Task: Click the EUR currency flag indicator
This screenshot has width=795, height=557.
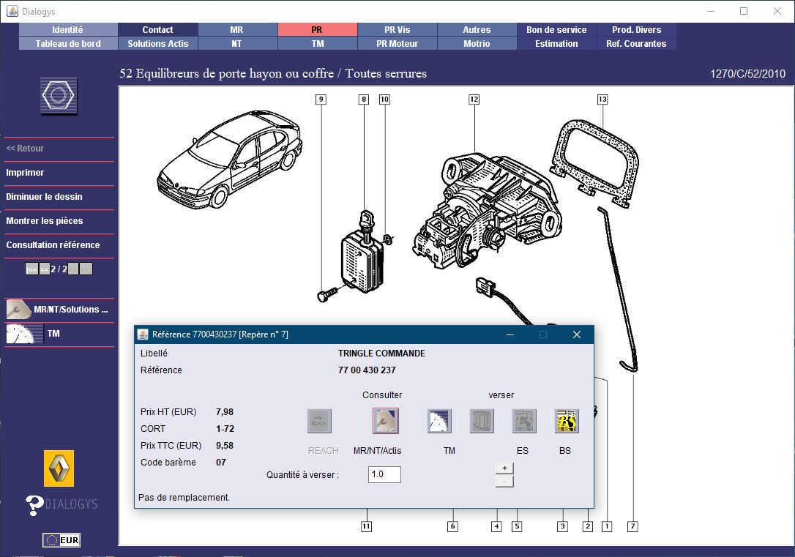Action: (x=61, y=539)
